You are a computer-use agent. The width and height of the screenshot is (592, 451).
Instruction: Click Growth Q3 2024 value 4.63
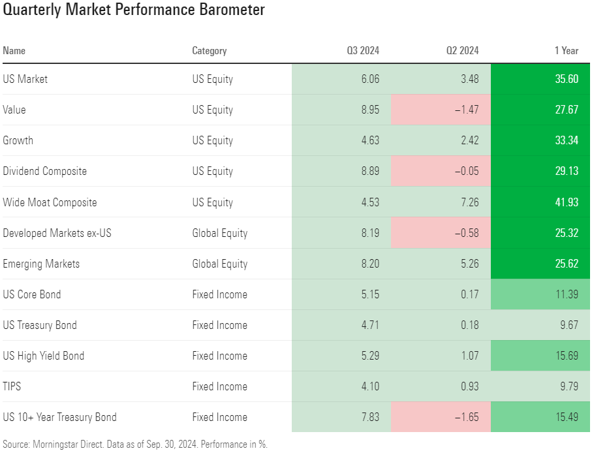click(x=369, y=140)
